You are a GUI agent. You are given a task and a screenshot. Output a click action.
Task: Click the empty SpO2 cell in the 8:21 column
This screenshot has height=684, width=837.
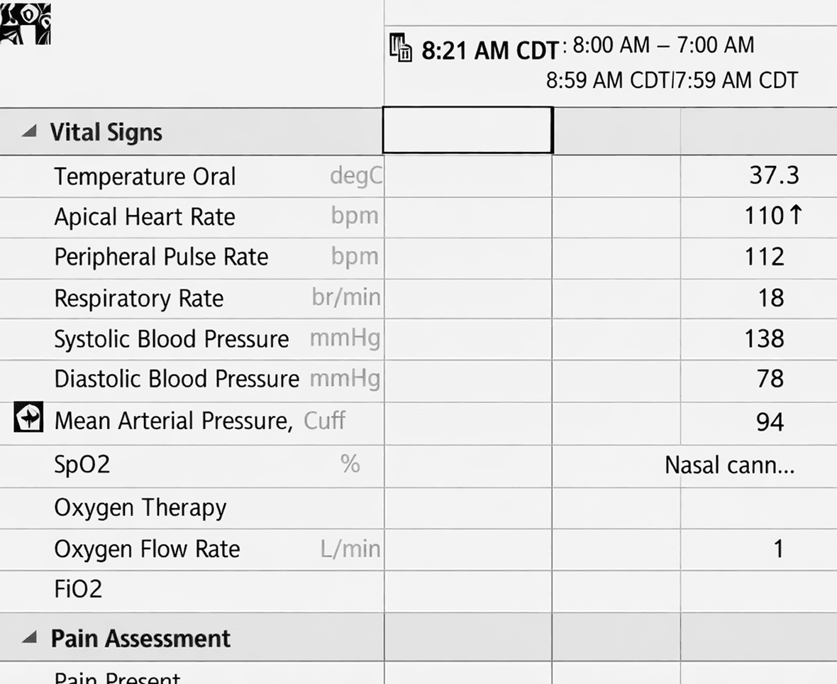click(467, 465)
